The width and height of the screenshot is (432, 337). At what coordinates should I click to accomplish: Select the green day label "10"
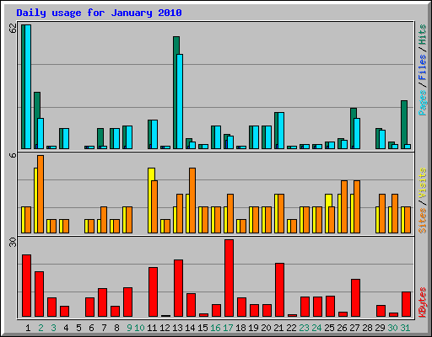(x=139, y=328)
